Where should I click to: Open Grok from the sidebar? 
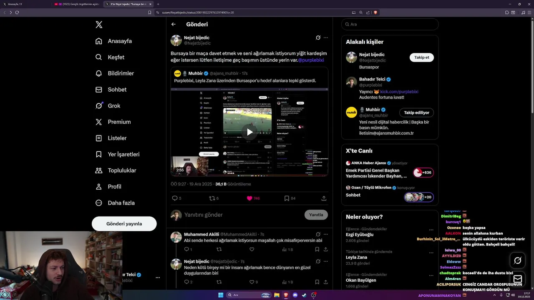108,106
